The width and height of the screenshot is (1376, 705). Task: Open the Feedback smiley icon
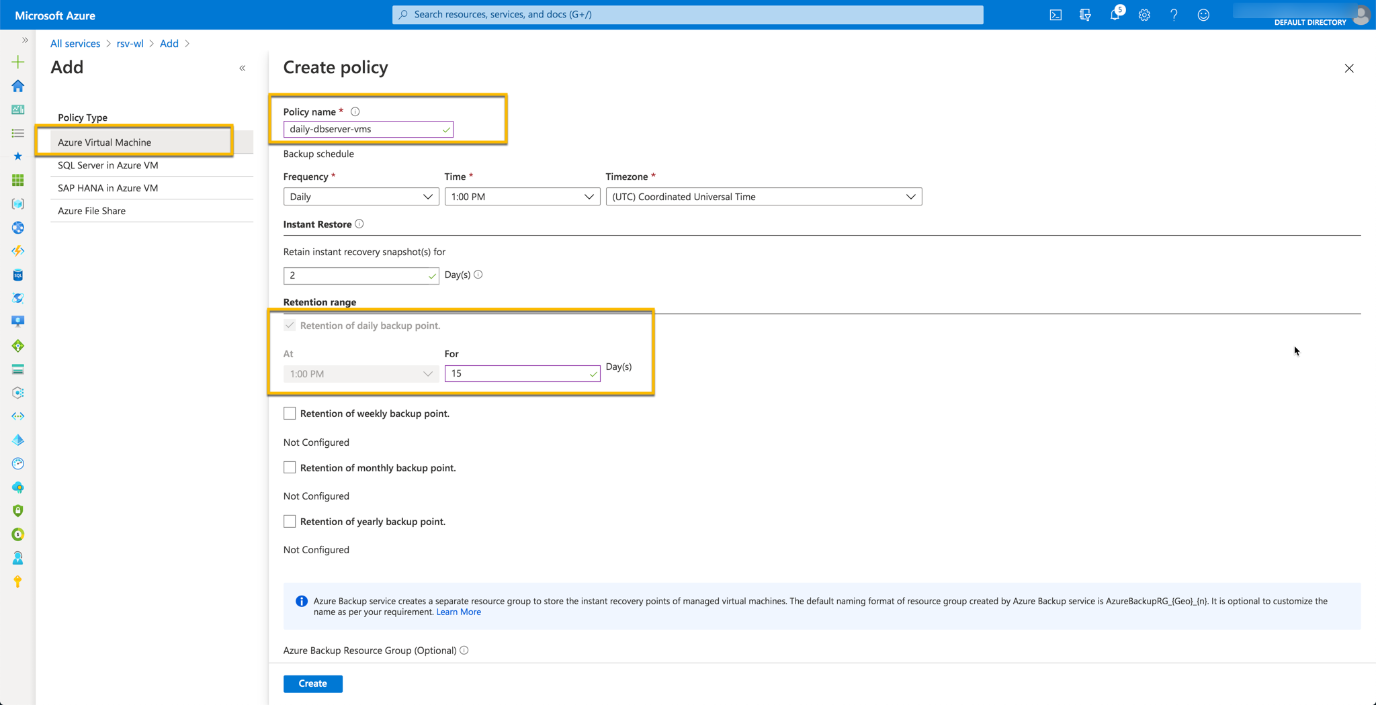[1203, 15]
